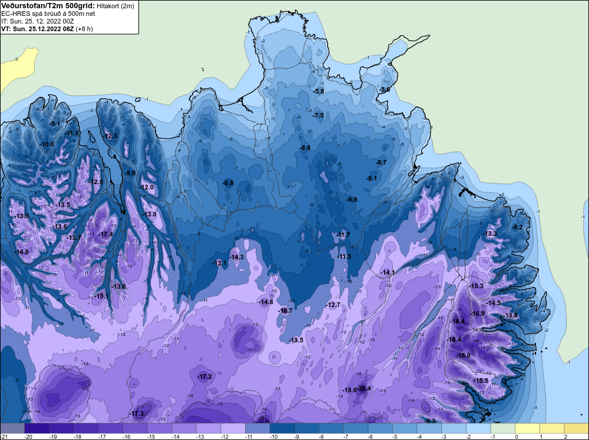Click the -5.6 temperature value
589x440 pixels.
click(384, 89)
